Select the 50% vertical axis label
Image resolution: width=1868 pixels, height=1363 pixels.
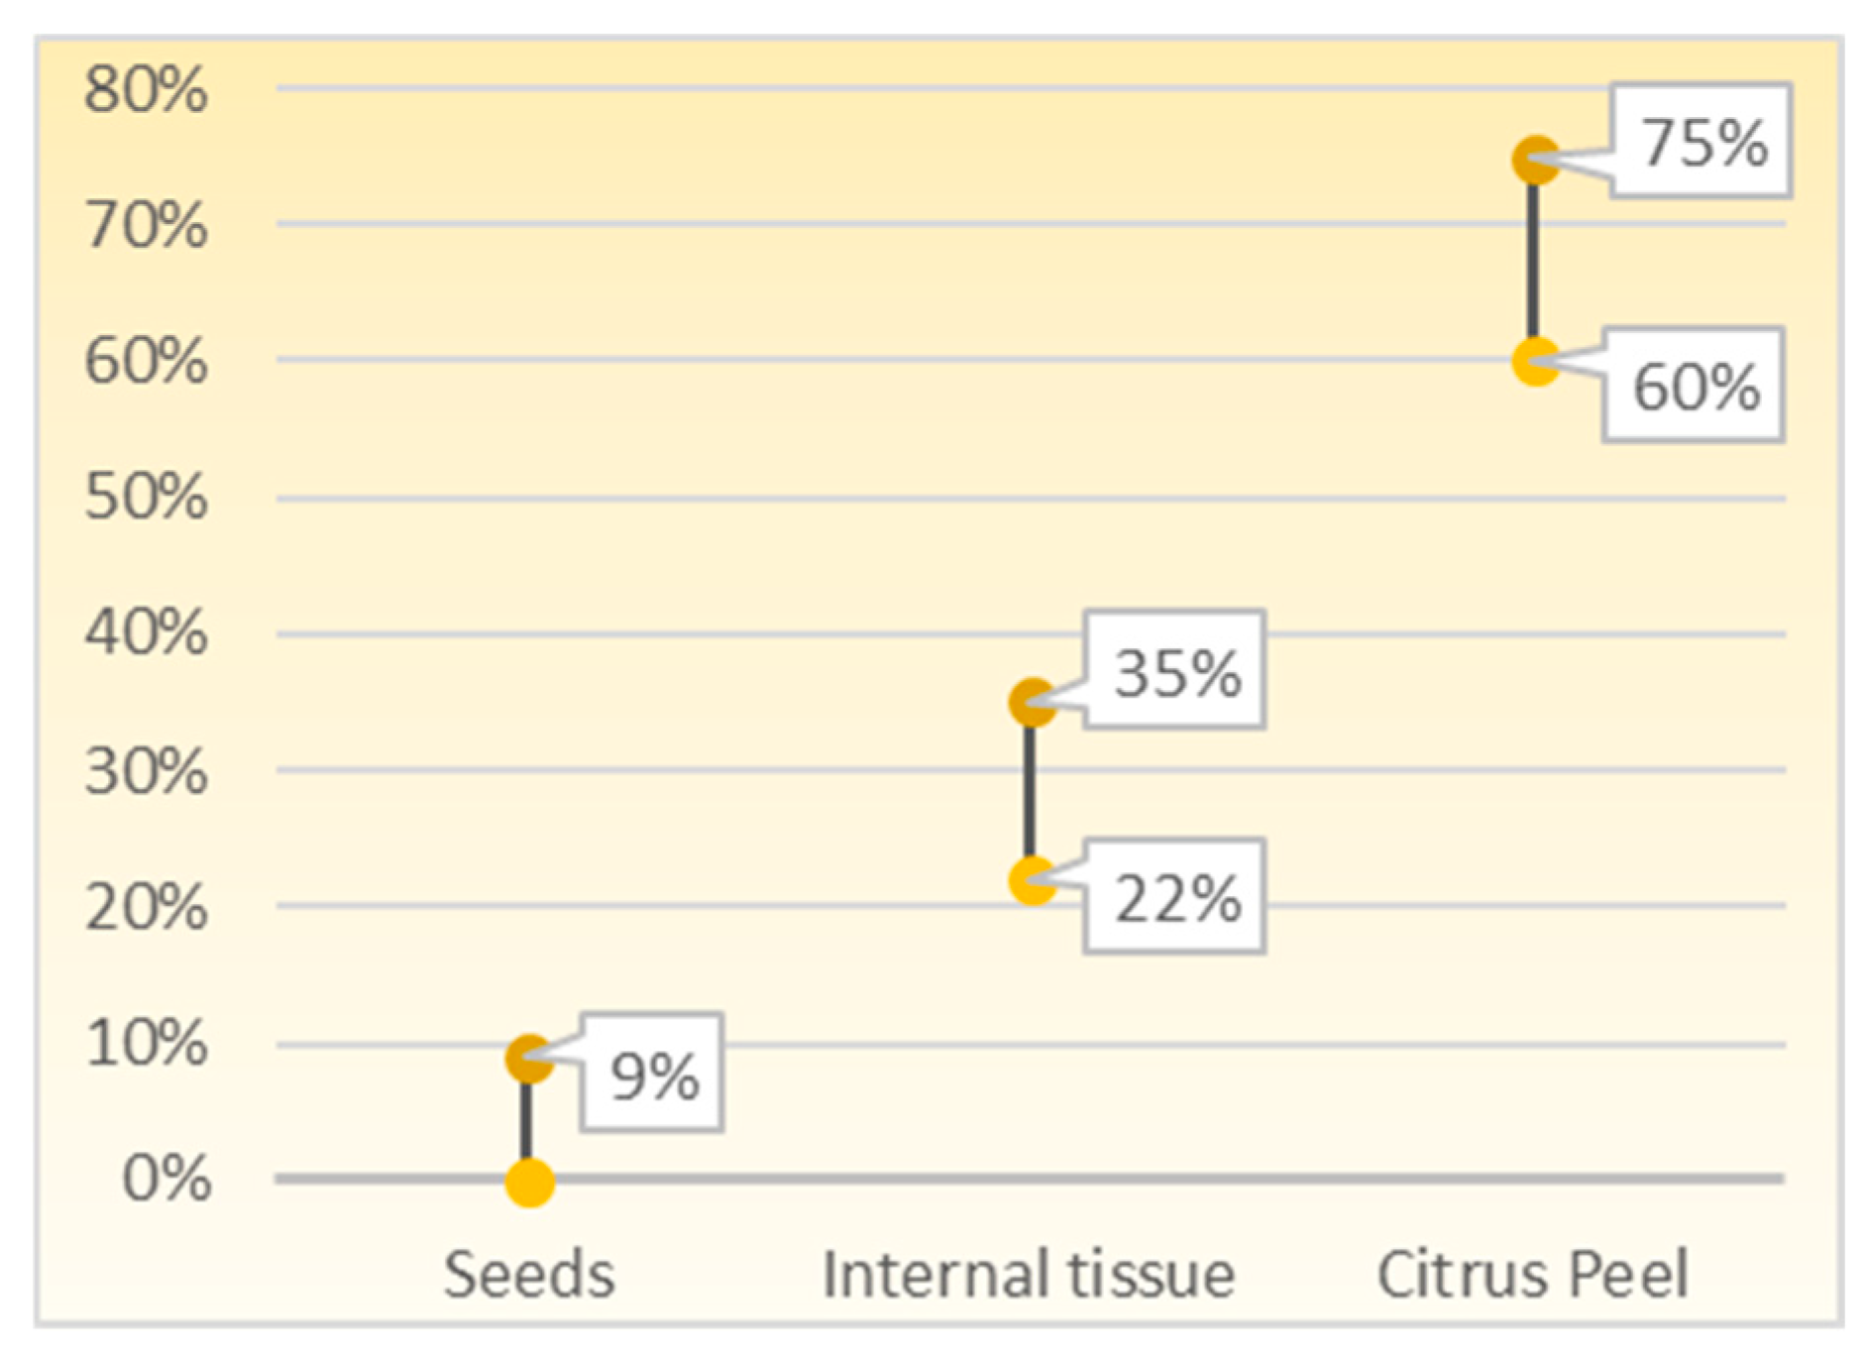tap(146, 497)
